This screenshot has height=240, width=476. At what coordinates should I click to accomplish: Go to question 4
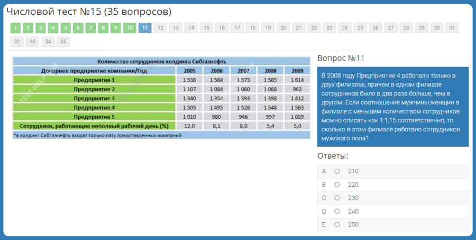(x=53, y=28)
